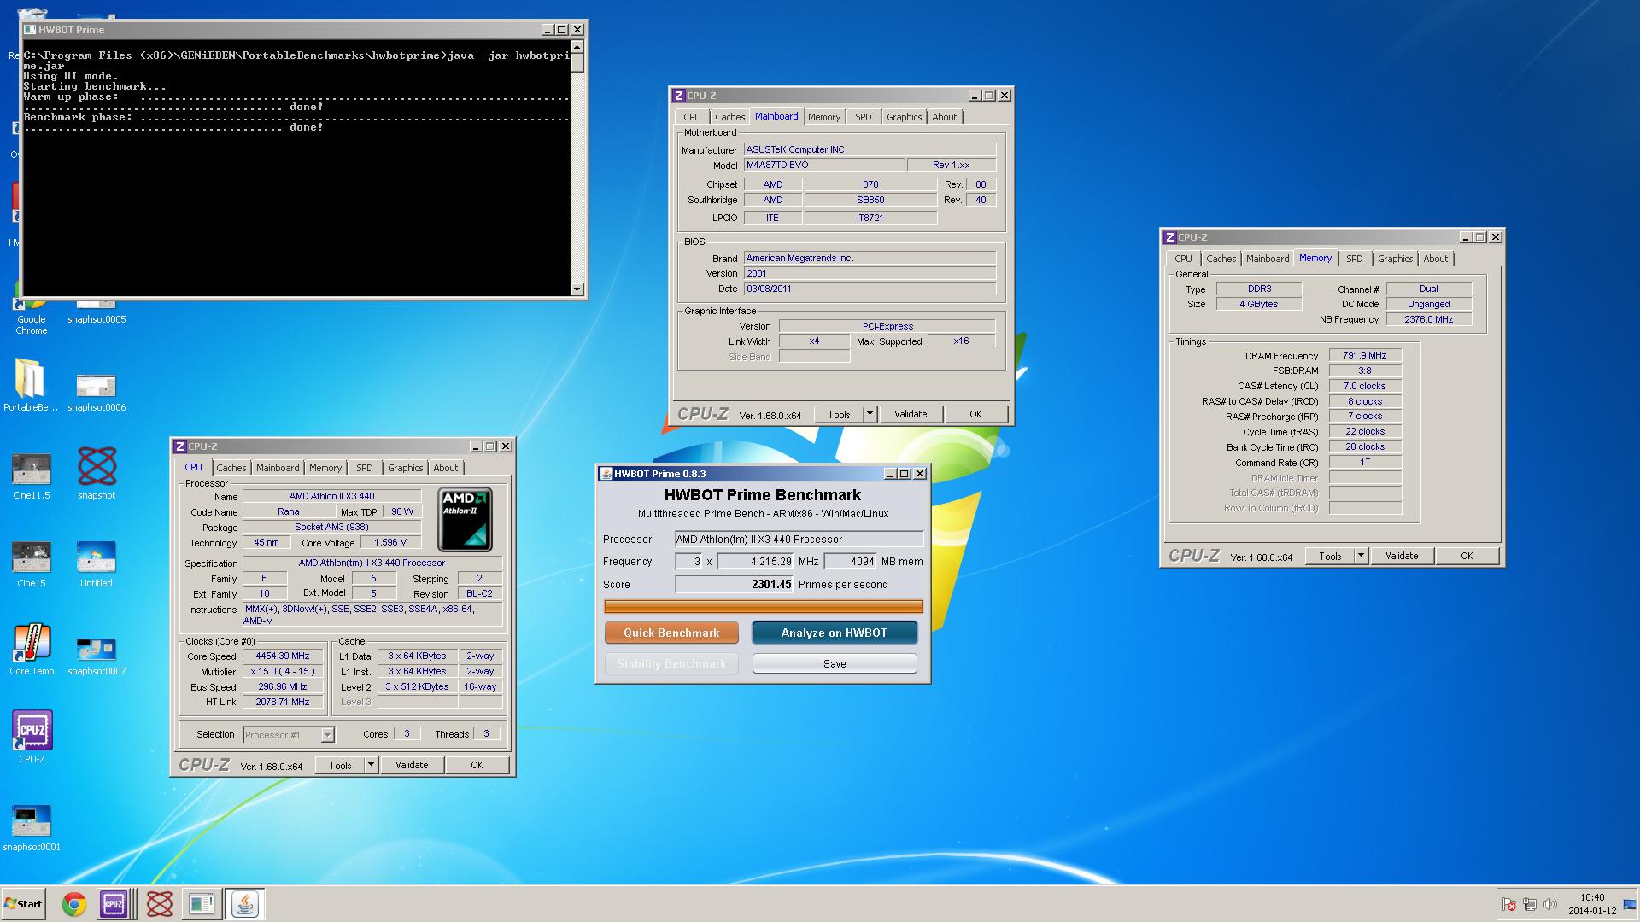Open CPU tab in Memory CPU-Z window

pos(1183,259)
